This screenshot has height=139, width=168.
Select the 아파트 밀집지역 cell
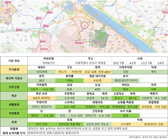click(41, 107)
